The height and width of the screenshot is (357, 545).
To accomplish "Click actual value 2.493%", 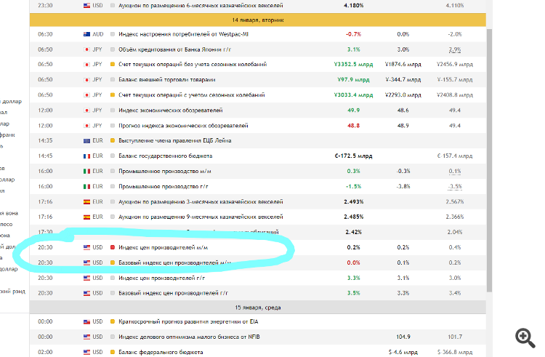I will tap(353, 201).
